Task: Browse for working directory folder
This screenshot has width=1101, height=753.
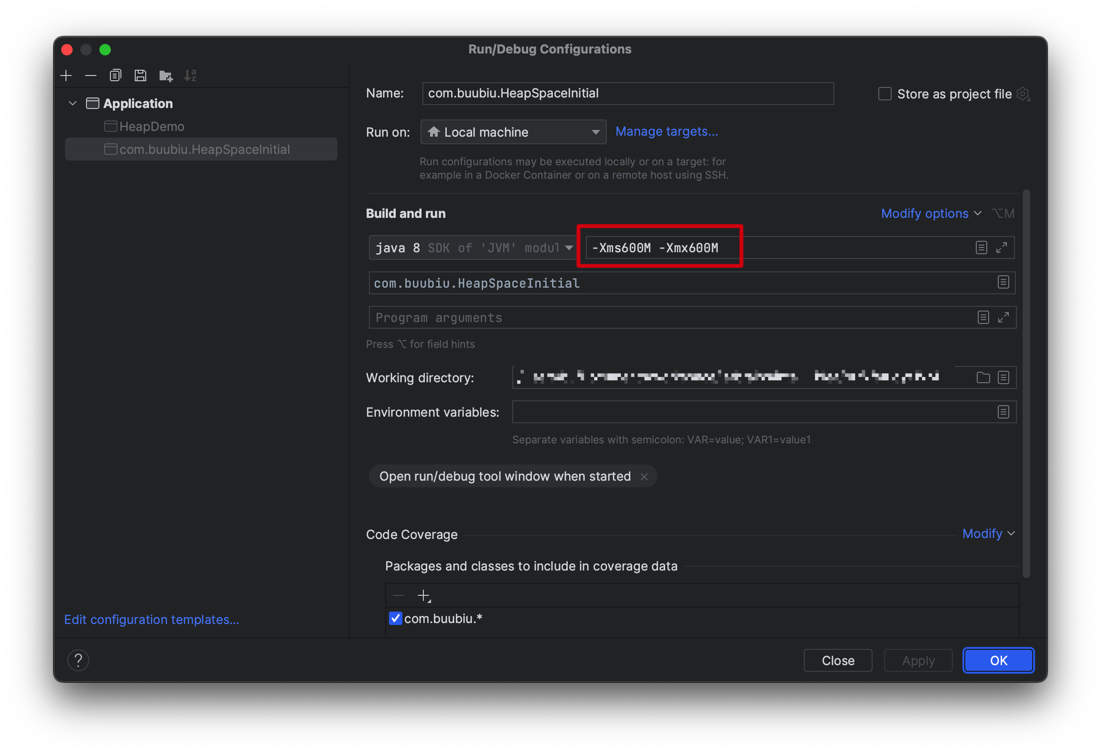Action: [983, 377]
